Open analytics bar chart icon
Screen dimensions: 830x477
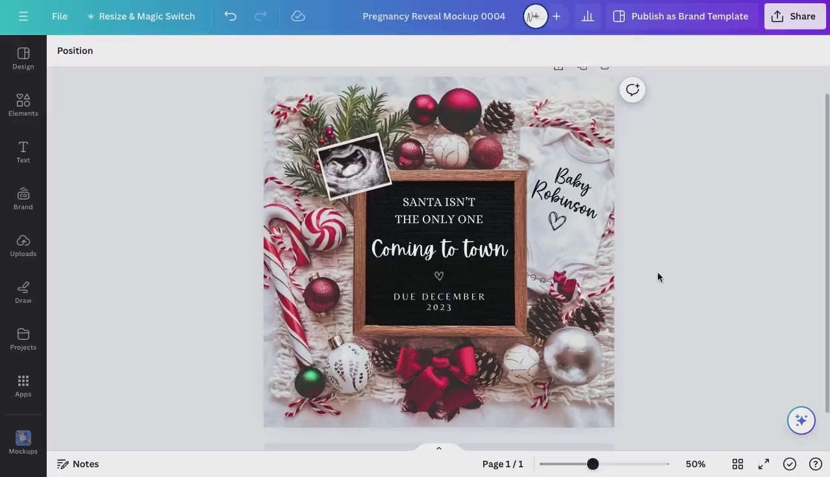point(588,16)
